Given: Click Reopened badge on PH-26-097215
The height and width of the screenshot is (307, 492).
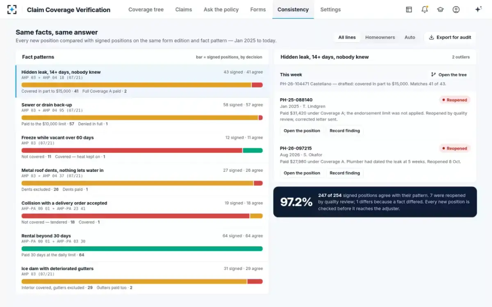Looking at the screenshot, I should [x=455, y=149].
